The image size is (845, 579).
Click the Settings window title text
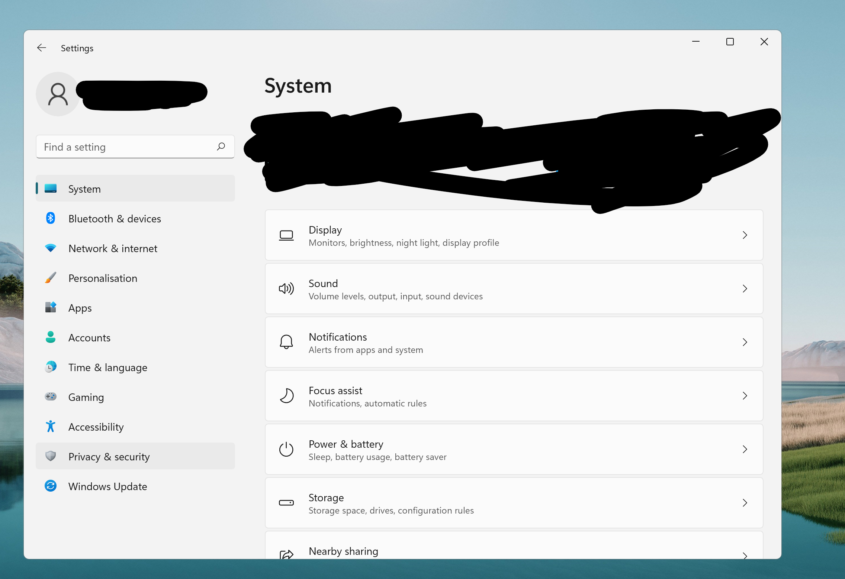(x=77, y=48)
